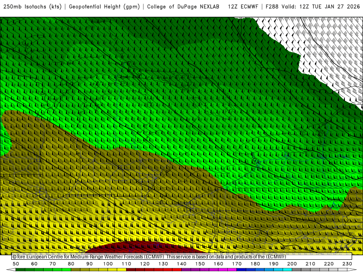Click the legend value 70
363x272 pixels.
(53, 264)
